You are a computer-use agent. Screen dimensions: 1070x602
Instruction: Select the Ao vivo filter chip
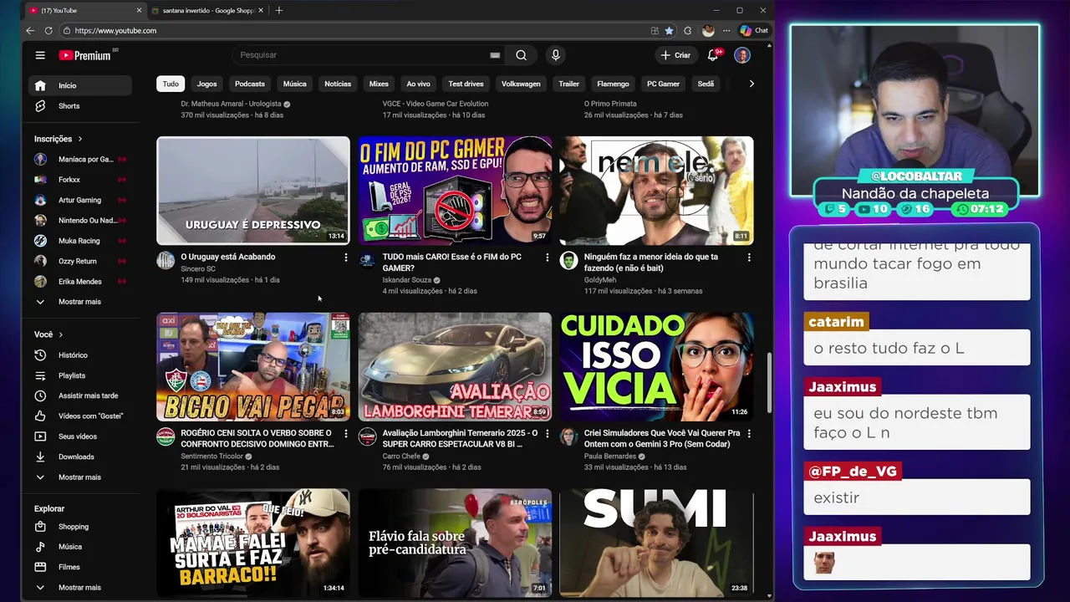(418, 84)
